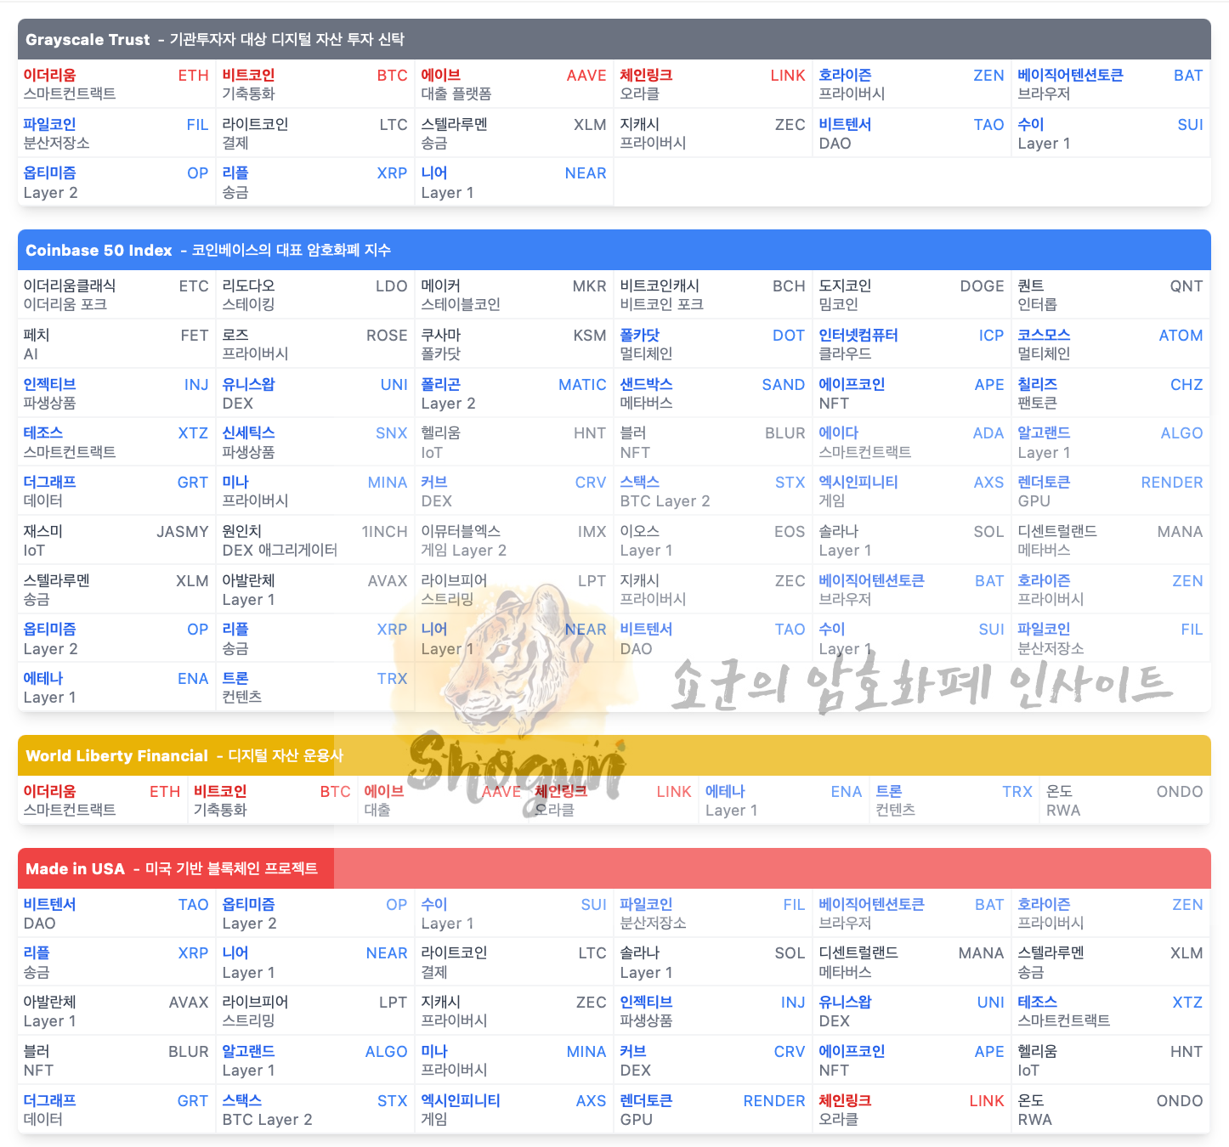This screenshot has width=1229, height=1147.
Task: Choose 니어 NEAR in Grayscale Trust
Action: click(514, 183)
